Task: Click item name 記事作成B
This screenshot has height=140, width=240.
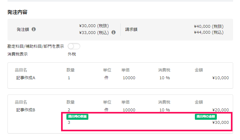Action: point(26,110)
